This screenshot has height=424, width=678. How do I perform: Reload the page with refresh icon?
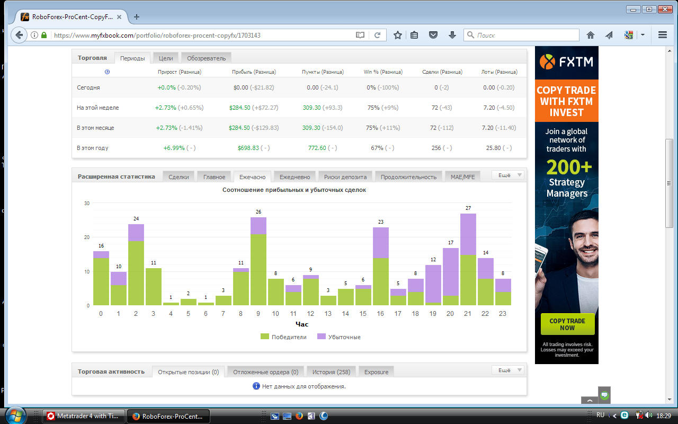(x=378, y=35)
